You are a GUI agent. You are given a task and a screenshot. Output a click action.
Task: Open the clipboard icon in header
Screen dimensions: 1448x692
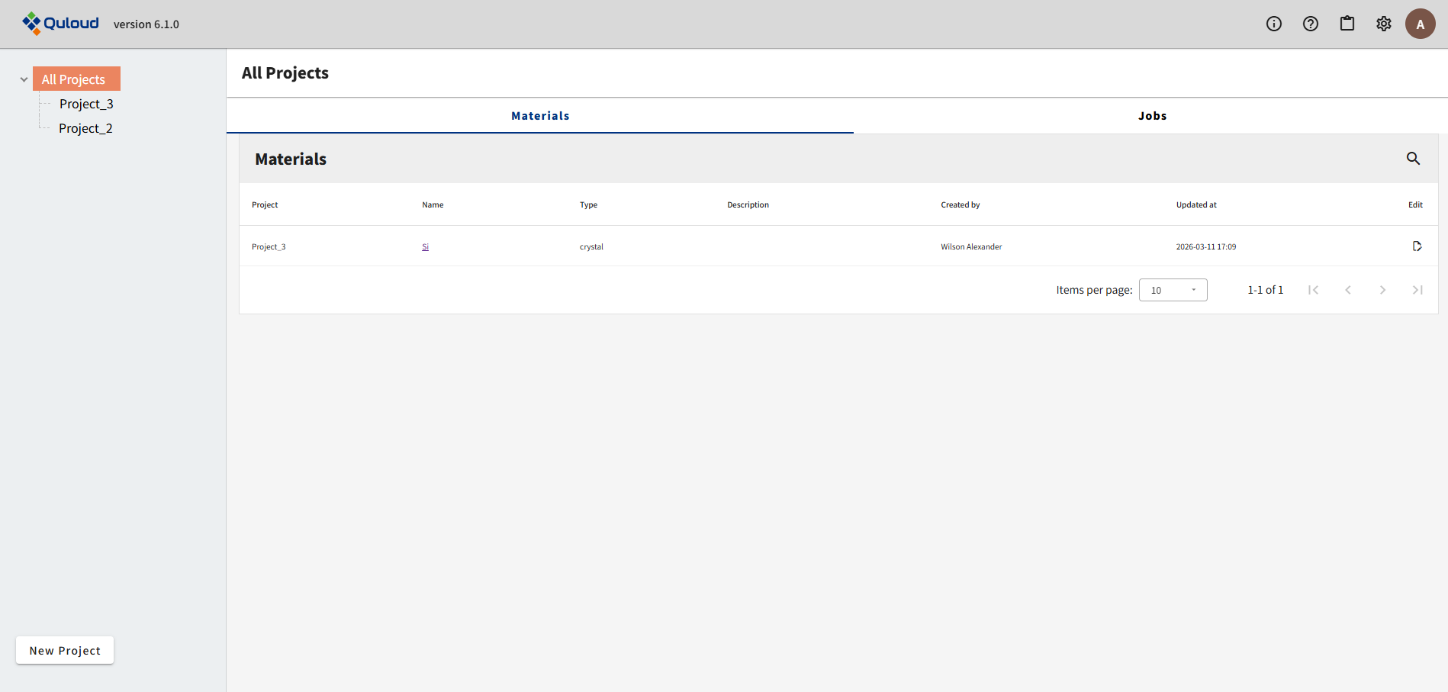click(x=1347, y=24)
